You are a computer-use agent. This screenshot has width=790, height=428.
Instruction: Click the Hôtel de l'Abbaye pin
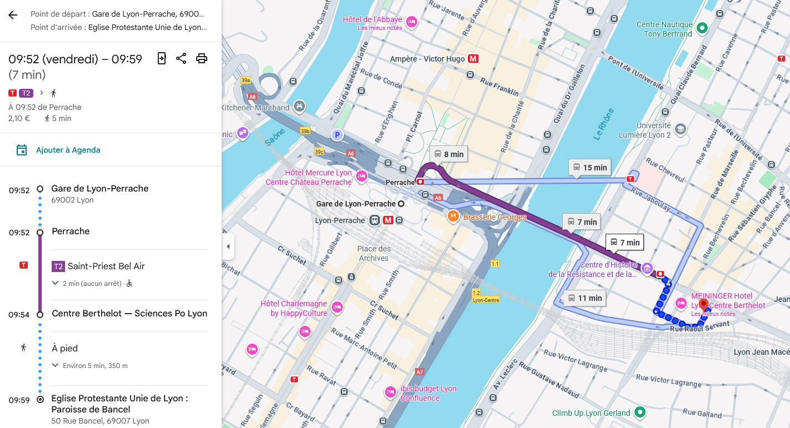(411, 22)
